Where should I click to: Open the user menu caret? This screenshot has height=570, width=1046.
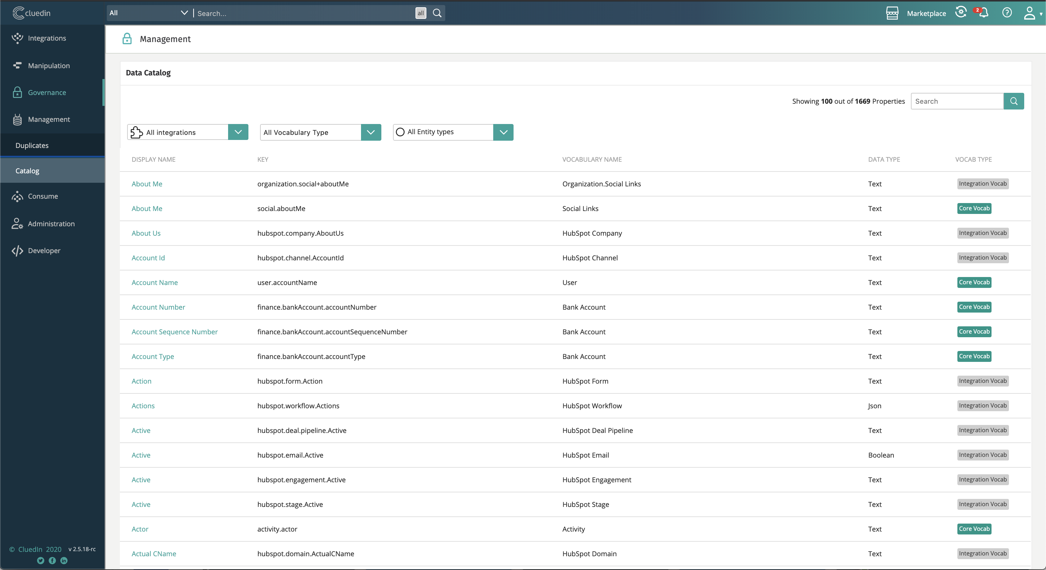click(x=1041, y=13)
